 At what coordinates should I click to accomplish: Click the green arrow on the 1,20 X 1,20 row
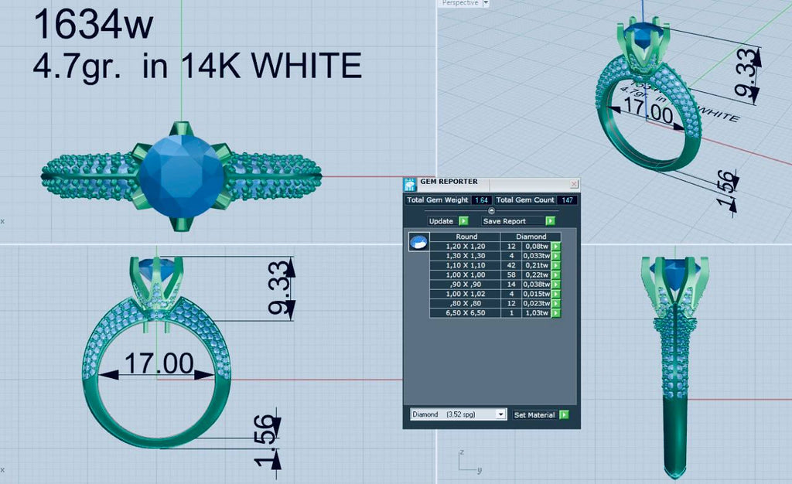tap(555, 246)
